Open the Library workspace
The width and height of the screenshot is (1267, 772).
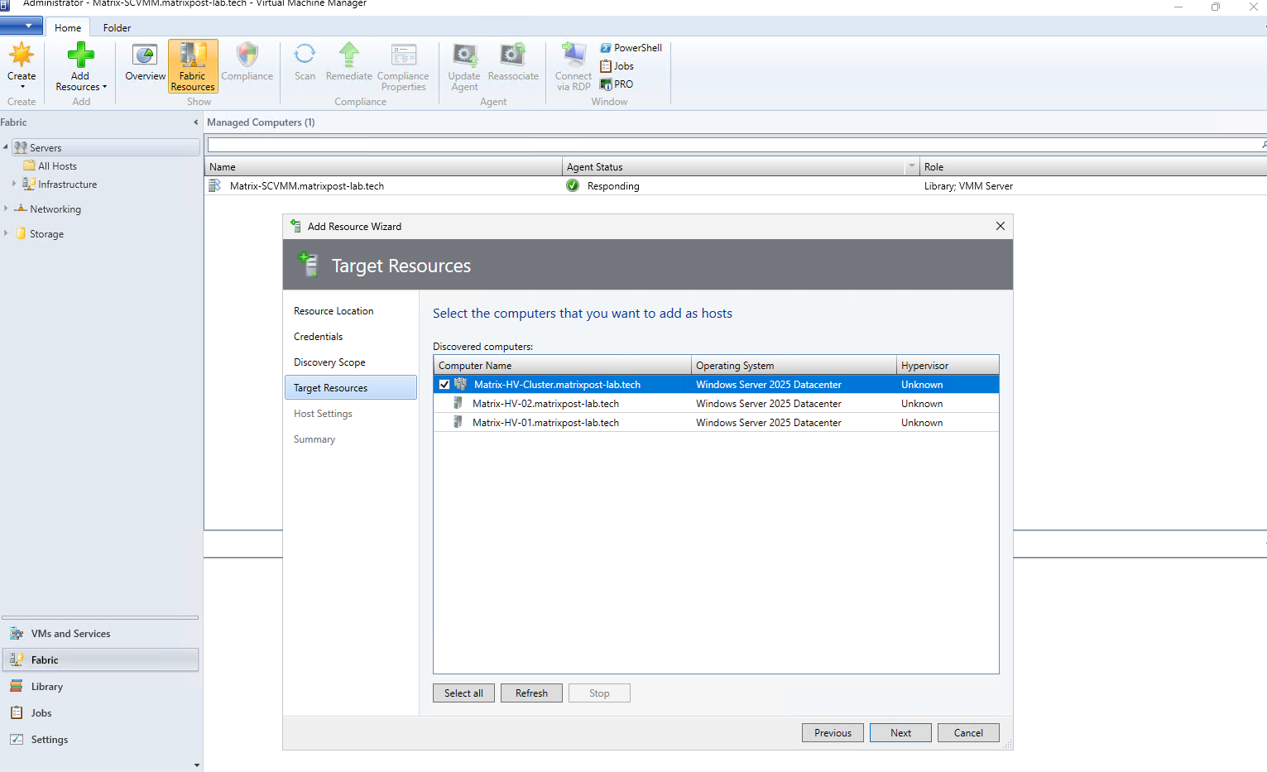click(x=100, y=687)
